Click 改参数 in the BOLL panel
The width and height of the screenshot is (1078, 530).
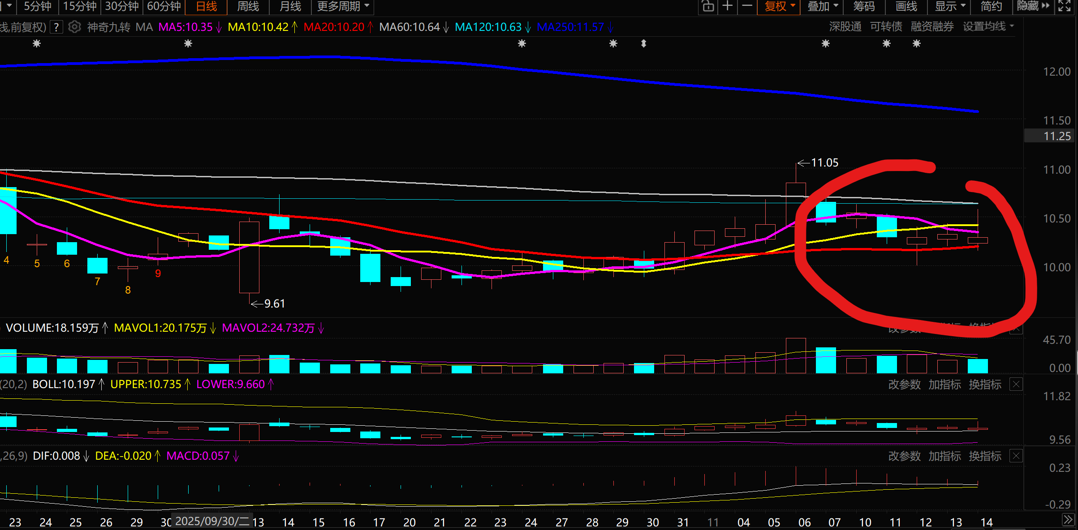pos(904,384)
